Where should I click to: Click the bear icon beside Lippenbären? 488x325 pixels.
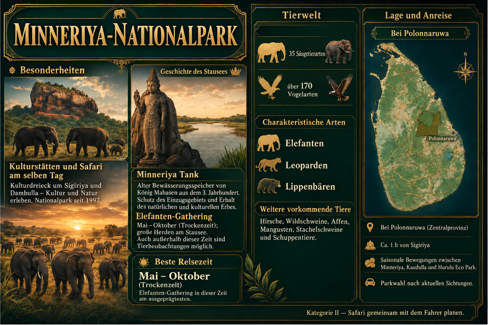coord(269,186)
